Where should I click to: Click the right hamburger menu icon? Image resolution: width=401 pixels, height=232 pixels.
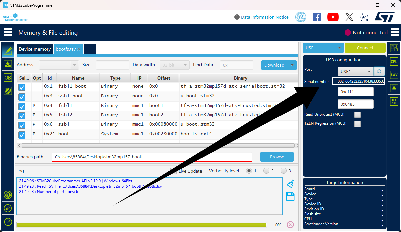pyautogui.click(x=395, y=32)
